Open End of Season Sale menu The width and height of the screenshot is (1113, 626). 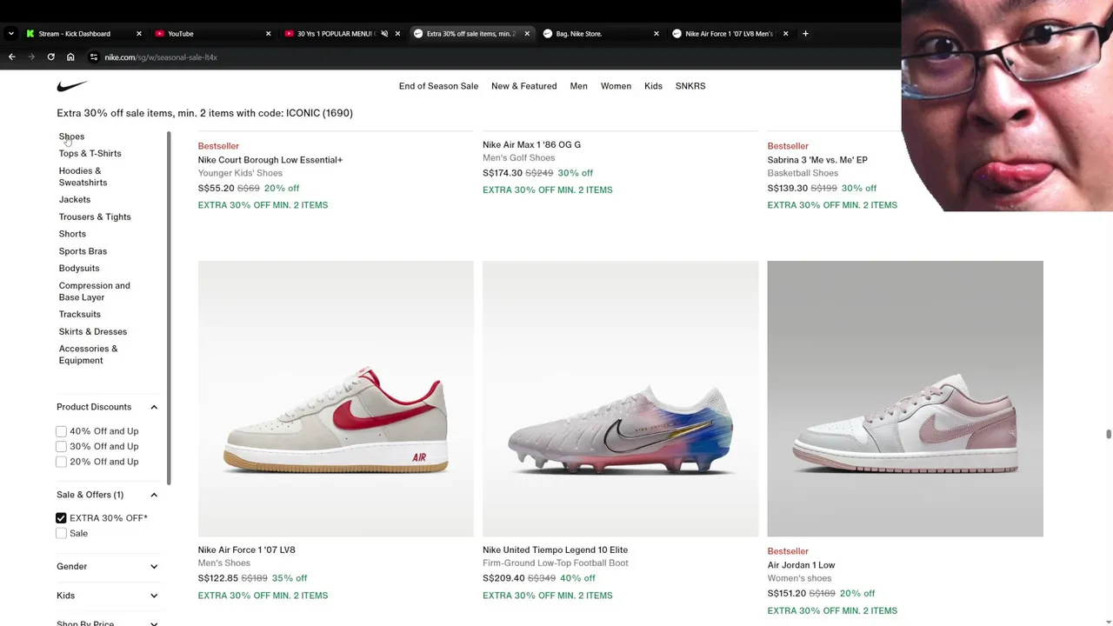[x=438, y=86]
